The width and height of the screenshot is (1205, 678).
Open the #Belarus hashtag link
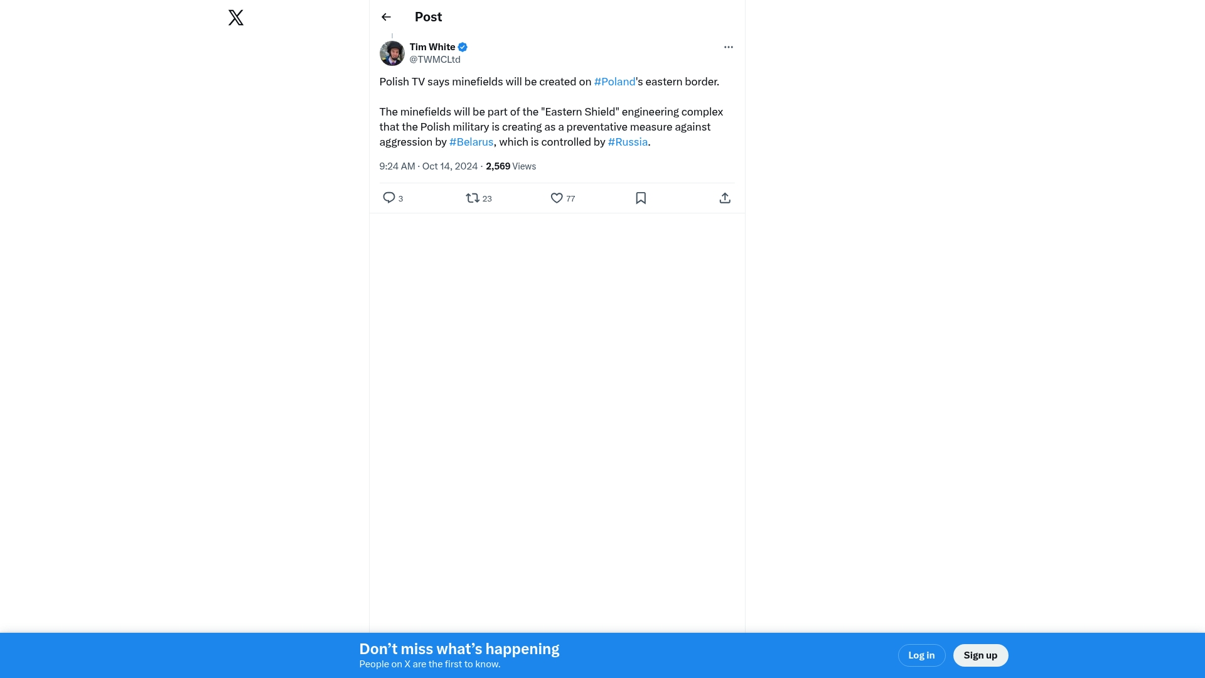[x=471, y=142]
